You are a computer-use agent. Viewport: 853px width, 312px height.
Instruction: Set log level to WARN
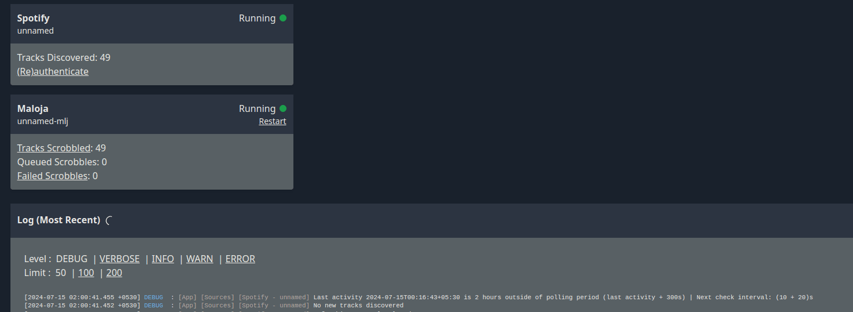(199, 259)
